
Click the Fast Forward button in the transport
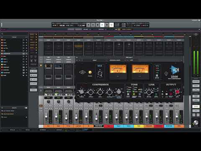click(x=93, y=25)
